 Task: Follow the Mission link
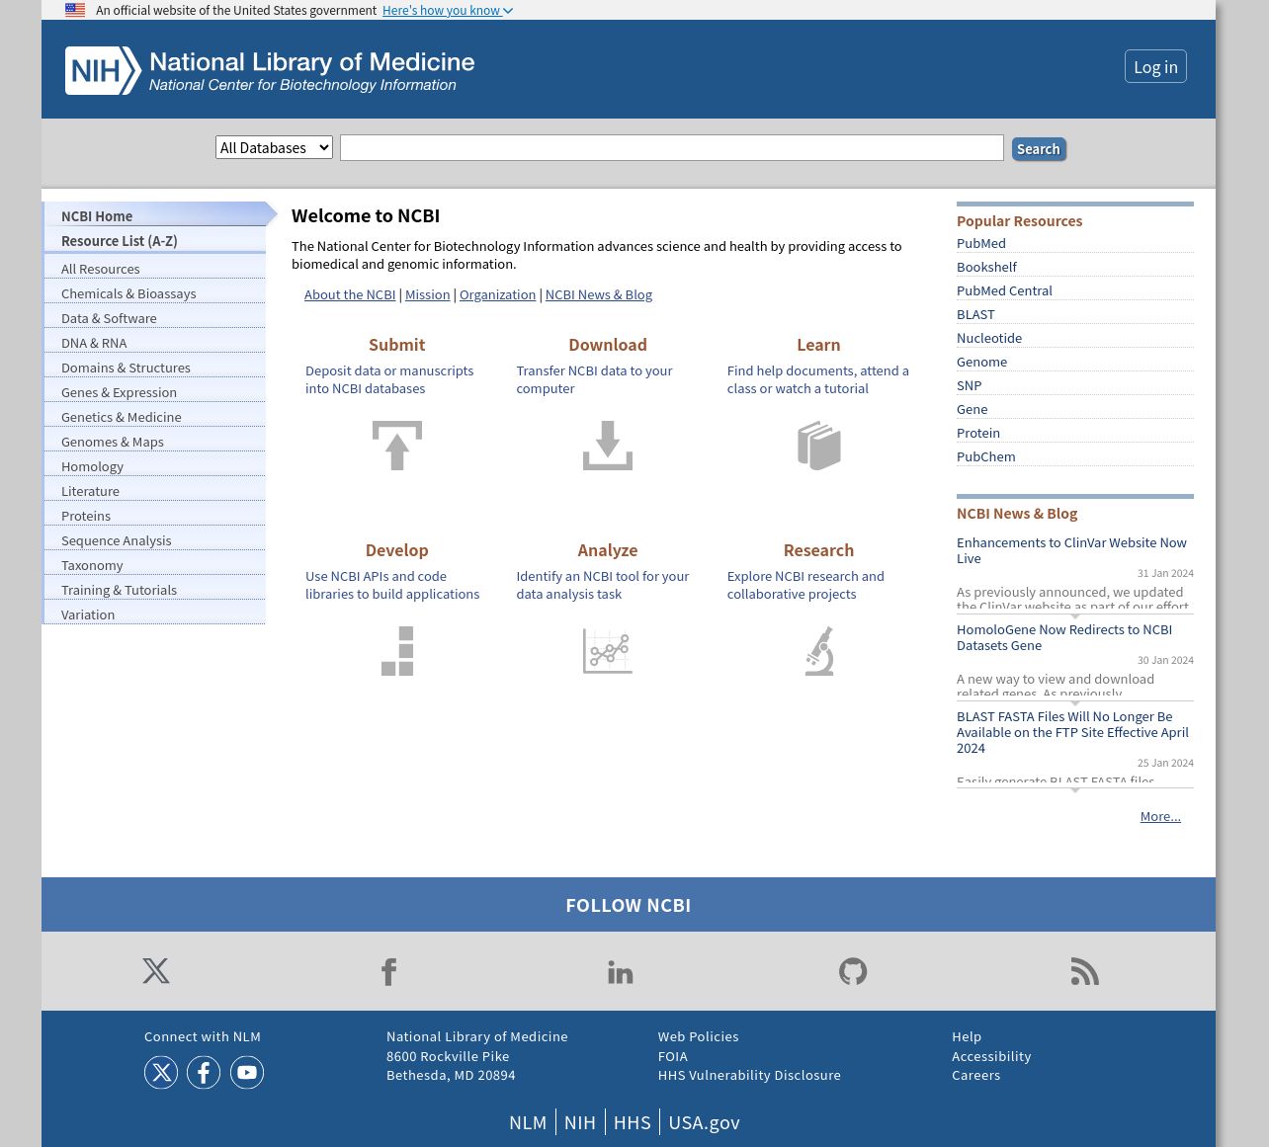[427, 294]
